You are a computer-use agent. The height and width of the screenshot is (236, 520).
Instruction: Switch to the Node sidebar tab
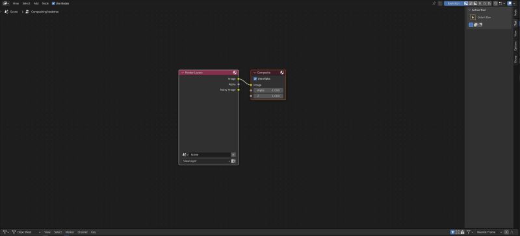click(515, 12)
